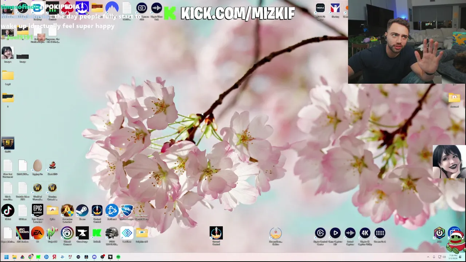Open the Rocket League shortcut

127,211
